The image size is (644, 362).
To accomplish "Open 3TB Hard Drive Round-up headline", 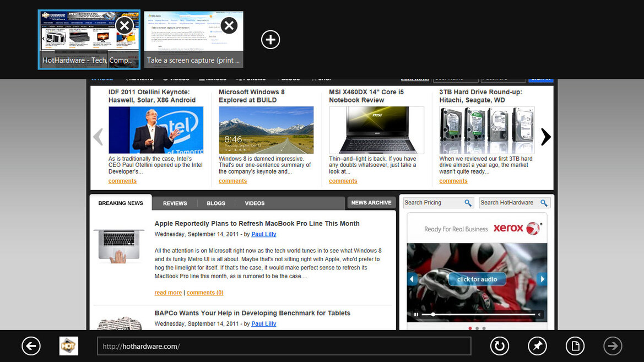I will tap(480, 96).
